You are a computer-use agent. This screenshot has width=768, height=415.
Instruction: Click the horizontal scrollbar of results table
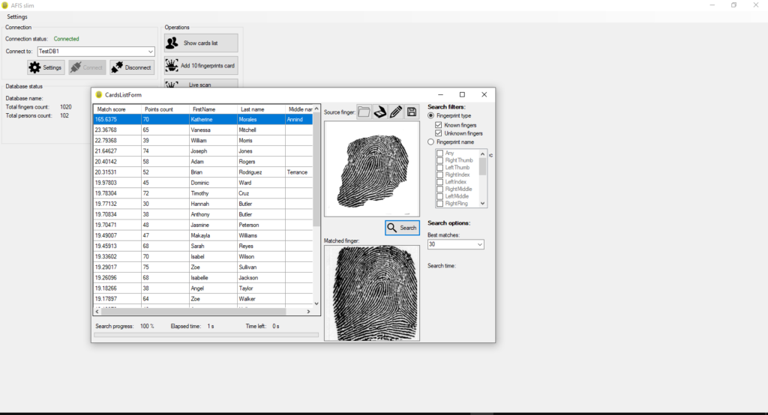pyautogui.click(x=191, y=312)
